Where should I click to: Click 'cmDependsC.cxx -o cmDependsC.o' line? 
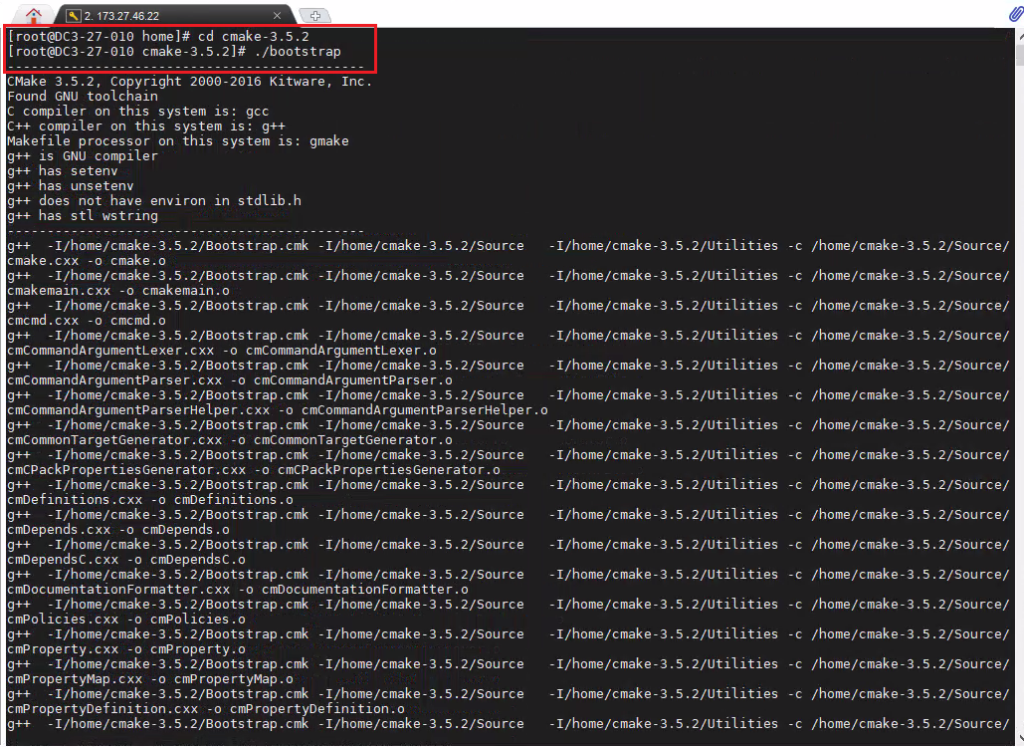point(126,560)
